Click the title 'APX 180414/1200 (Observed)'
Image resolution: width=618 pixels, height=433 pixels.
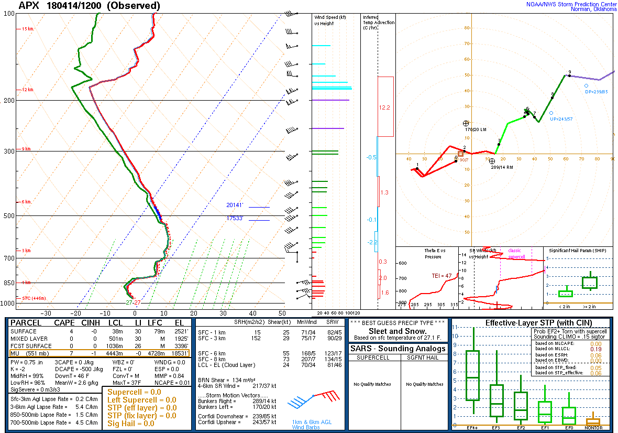(90, 6)
